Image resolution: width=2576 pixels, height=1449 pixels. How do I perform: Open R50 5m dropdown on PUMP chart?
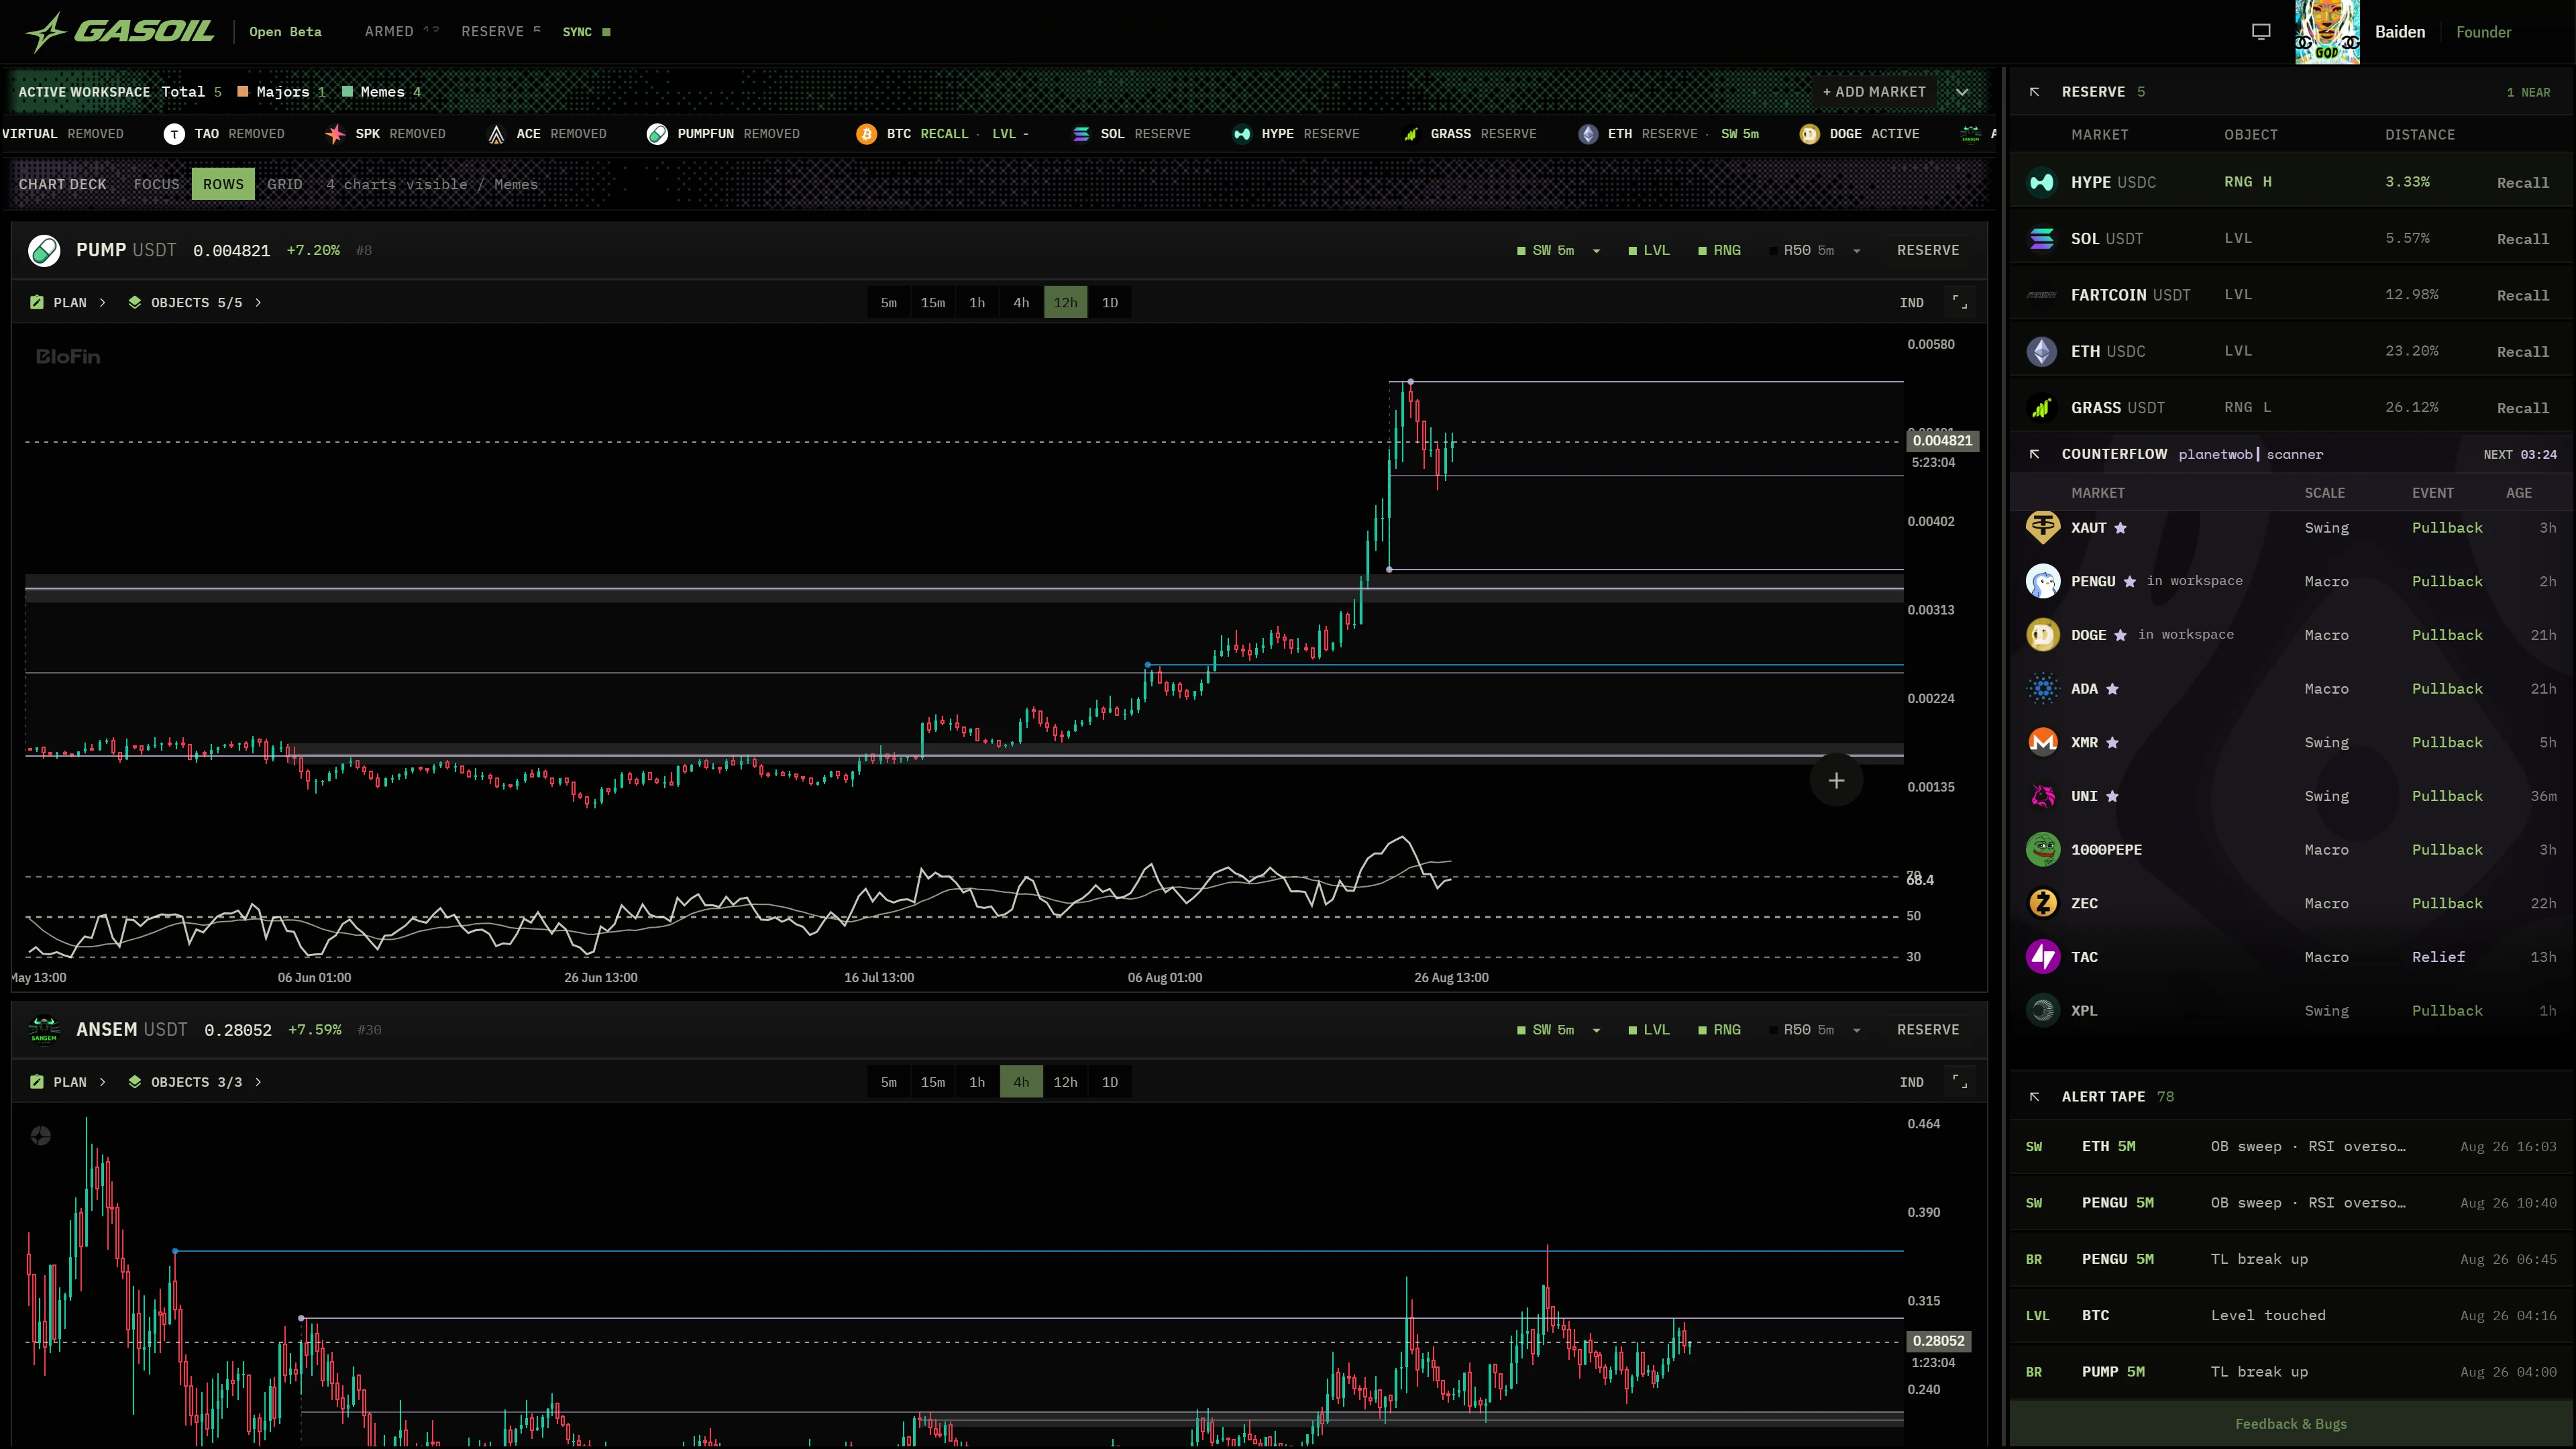click(x=1856, y=251)
